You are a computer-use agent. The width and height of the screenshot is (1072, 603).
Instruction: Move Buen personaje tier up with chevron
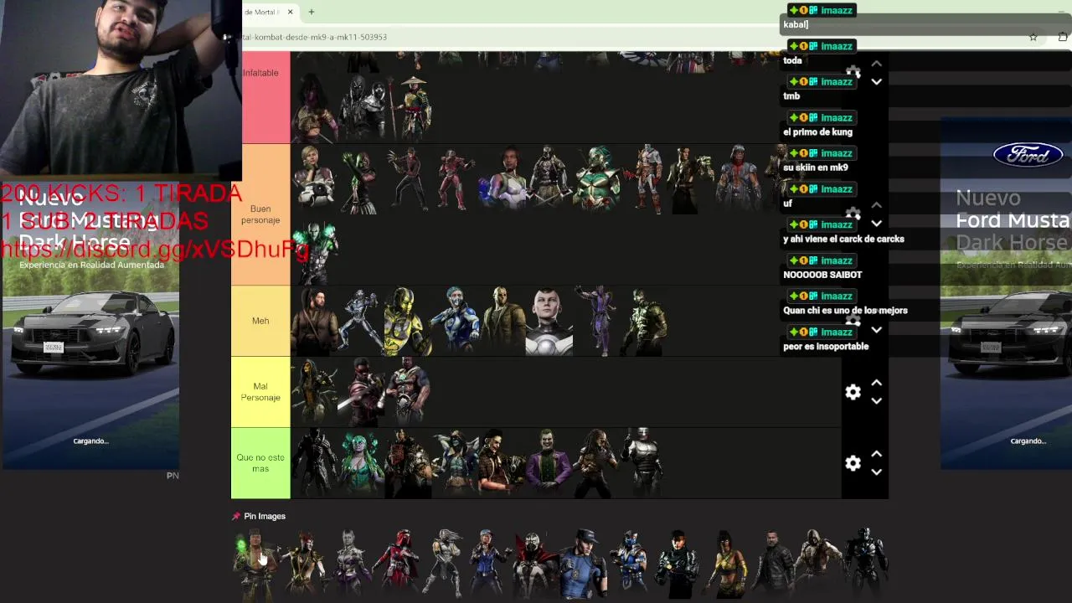point(876,205)
